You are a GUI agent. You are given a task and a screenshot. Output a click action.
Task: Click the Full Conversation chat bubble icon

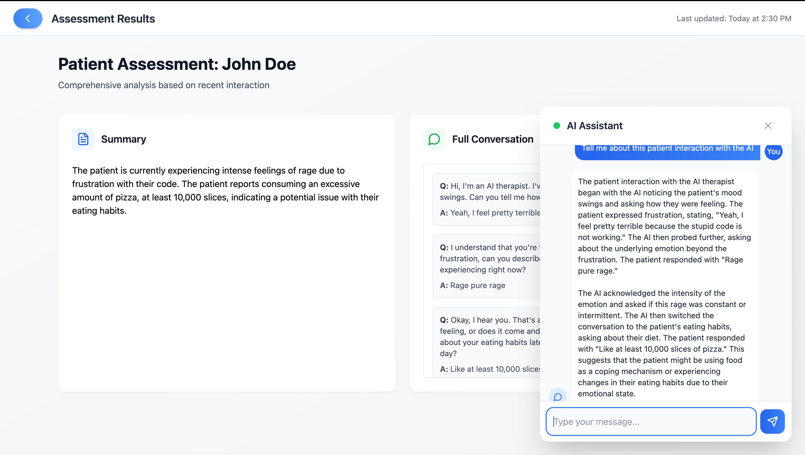click(434, 139)
